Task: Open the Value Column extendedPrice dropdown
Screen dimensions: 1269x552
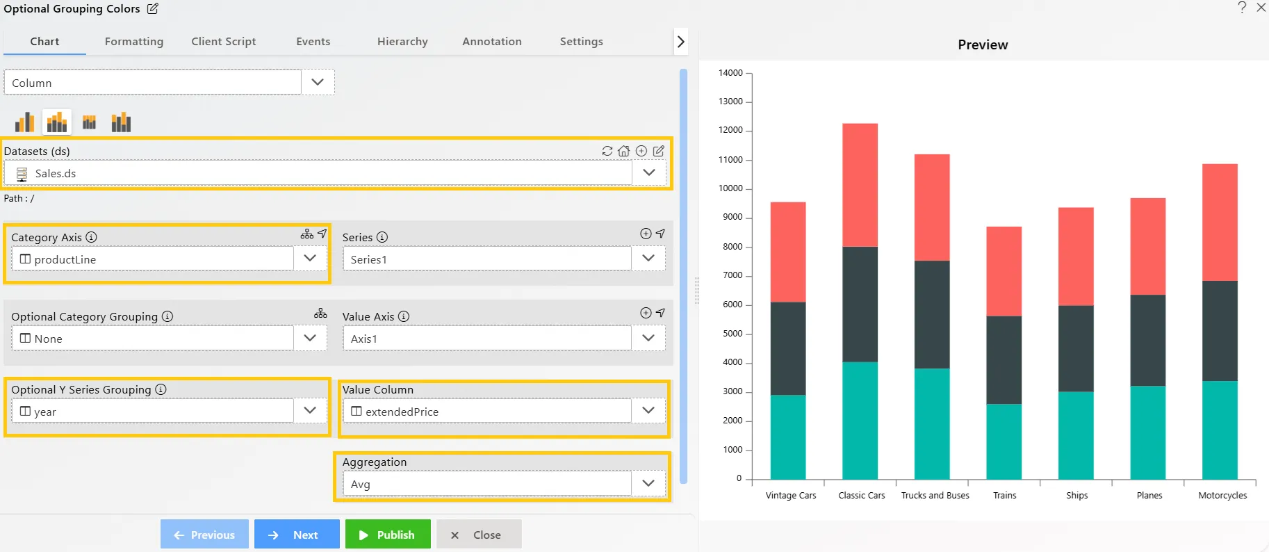Action: (x=648, y=411)
